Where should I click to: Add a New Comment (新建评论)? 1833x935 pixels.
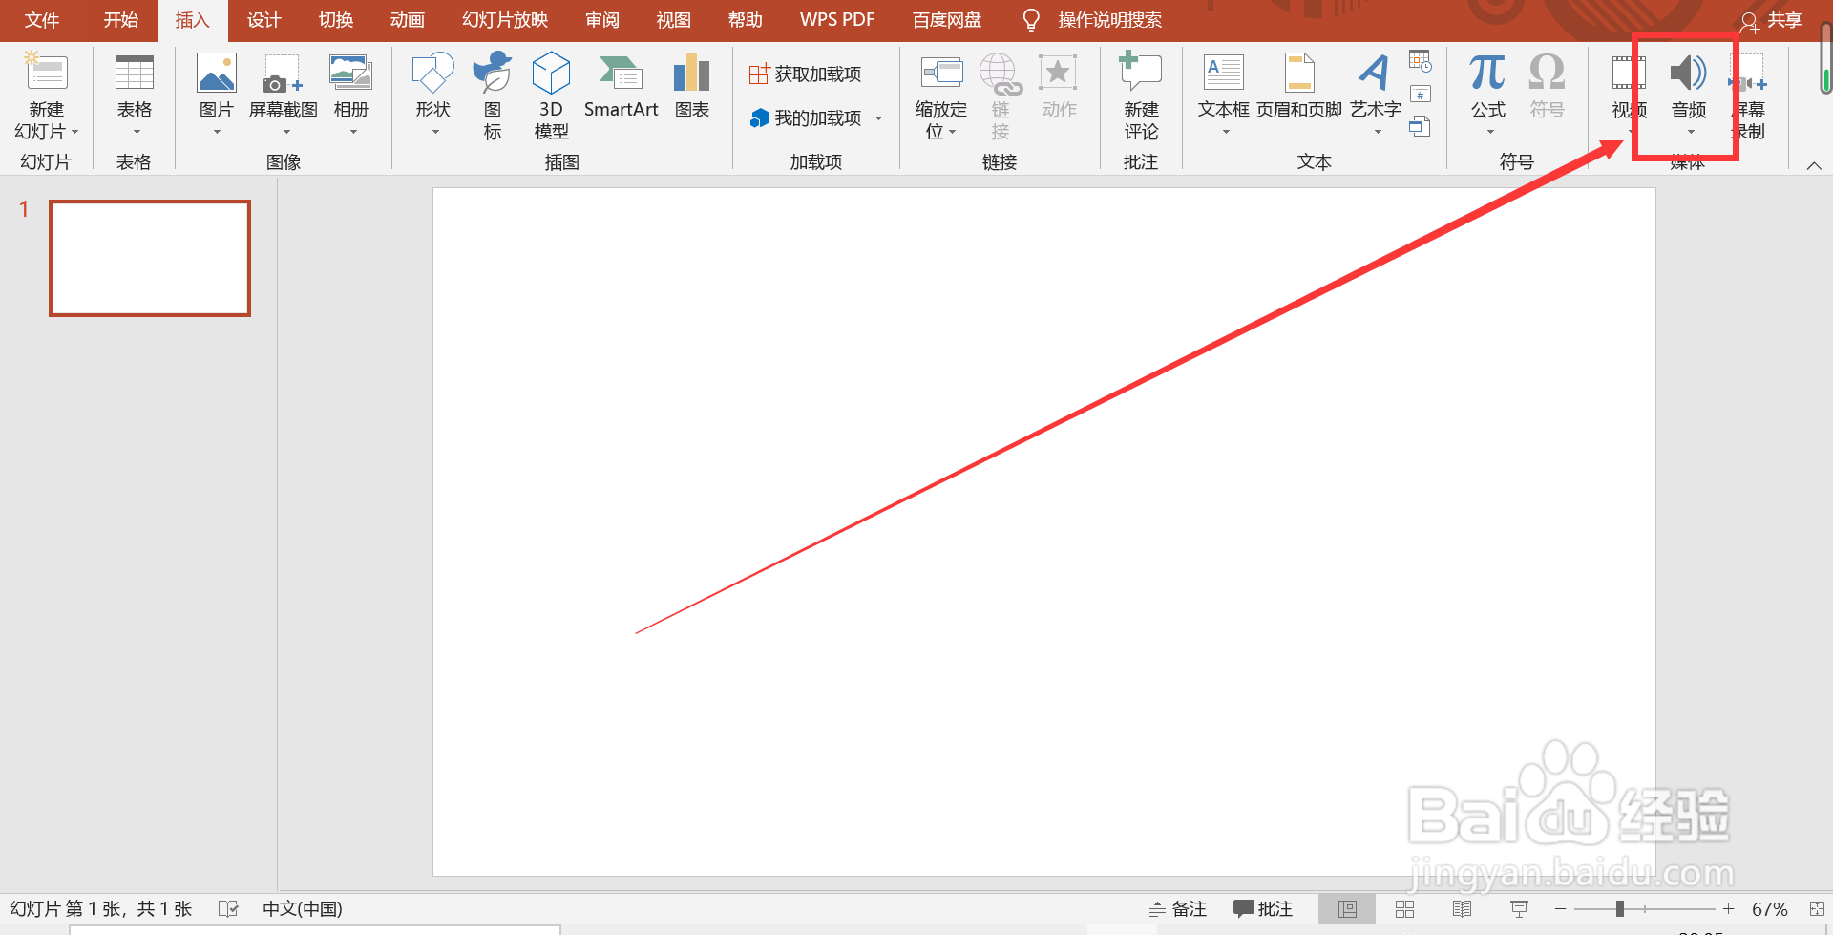pyautogui.click(x=1141, y=96)
